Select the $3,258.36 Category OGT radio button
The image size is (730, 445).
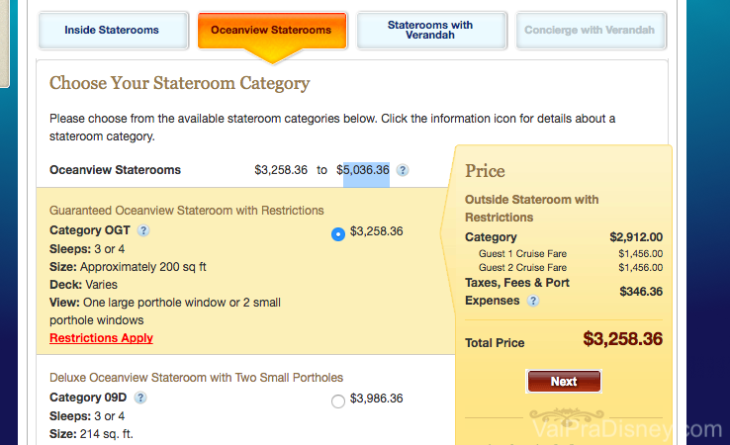(x=338, y=233)
